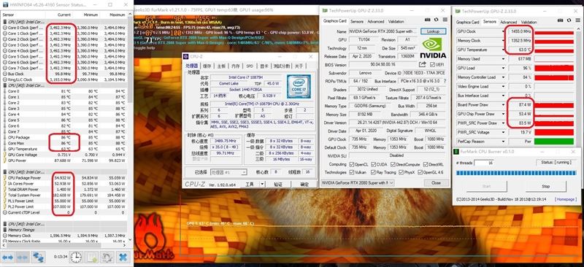This screenshot has width=584, height=267.
Task: Open the Homepage link in CPU Burner
Action: coord(565,200)
